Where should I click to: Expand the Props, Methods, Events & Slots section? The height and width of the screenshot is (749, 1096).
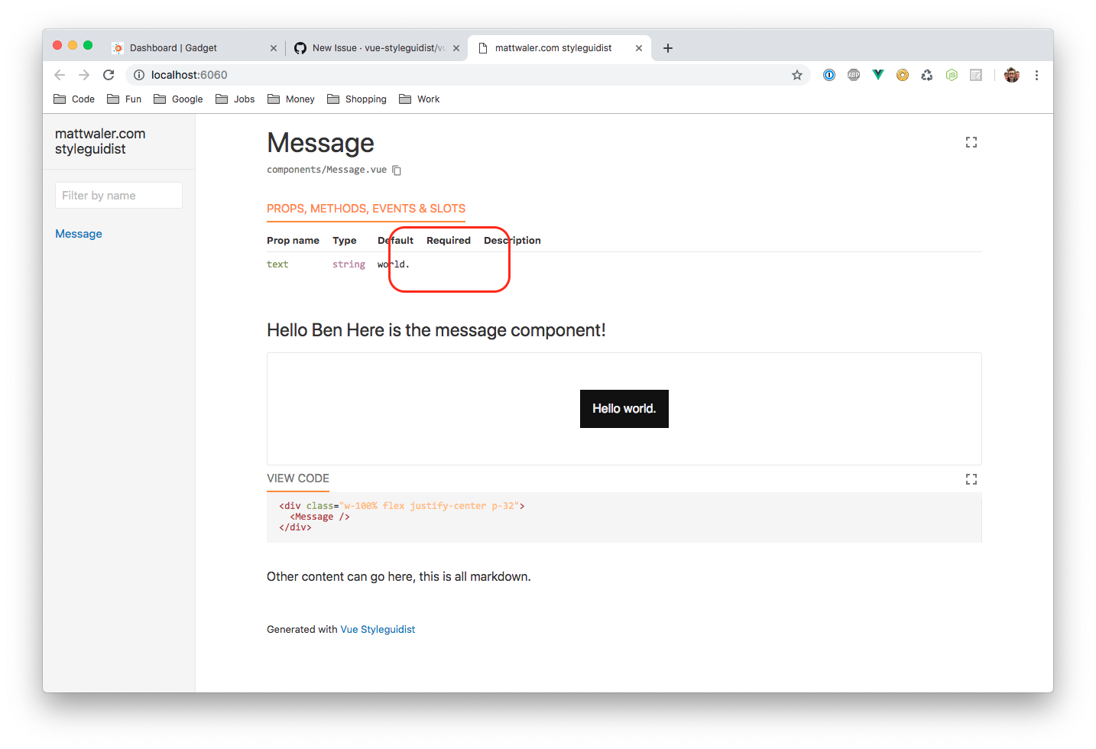point(365,209)
